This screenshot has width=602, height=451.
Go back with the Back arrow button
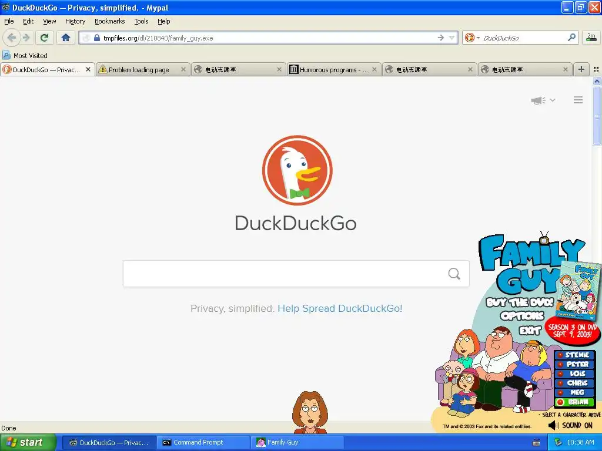12,38
